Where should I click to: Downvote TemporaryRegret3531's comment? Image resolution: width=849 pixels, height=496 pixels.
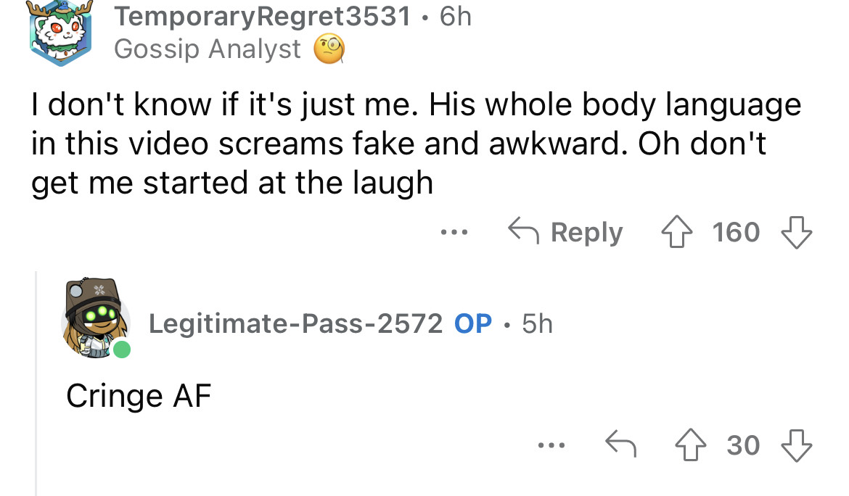tap(796, 233)
